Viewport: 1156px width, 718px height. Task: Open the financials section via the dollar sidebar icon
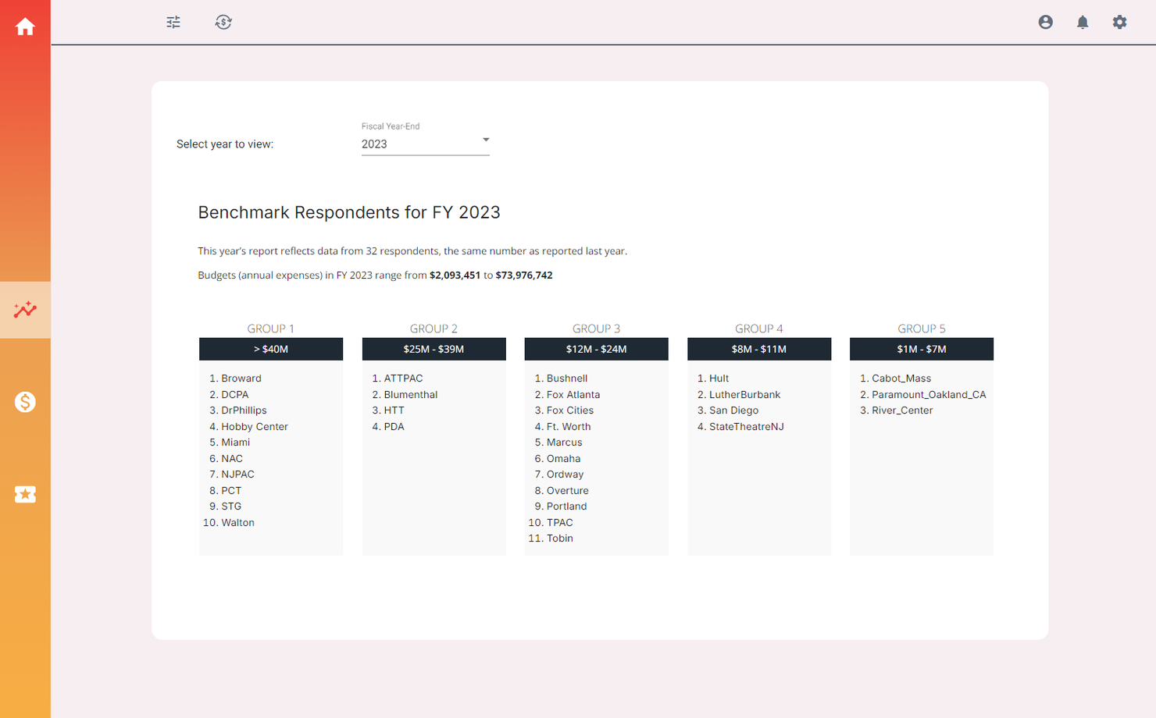[x=26, y=402]
